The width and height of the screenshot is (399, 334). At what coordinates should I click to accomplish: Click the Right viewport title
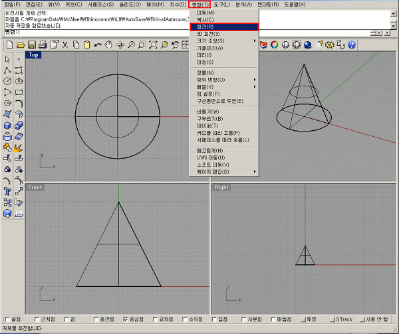[221, 187]
